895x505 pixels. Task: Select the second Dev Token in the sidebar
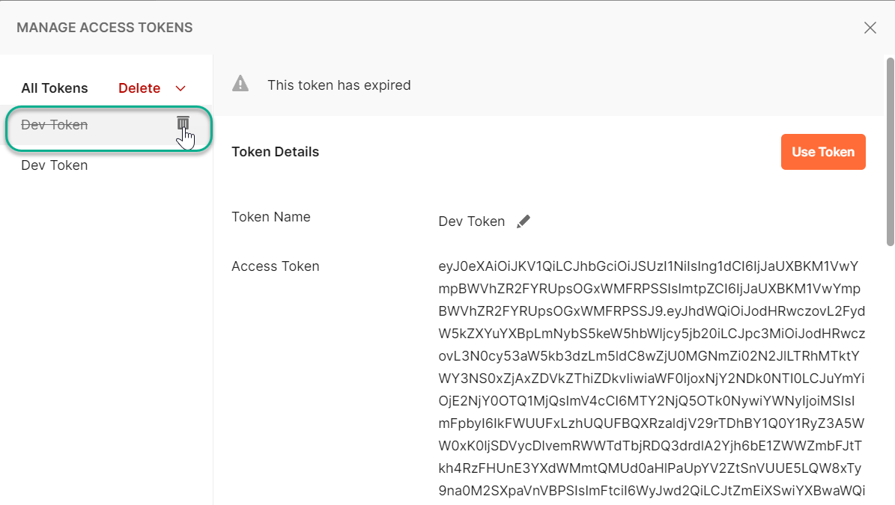point(54,165)
